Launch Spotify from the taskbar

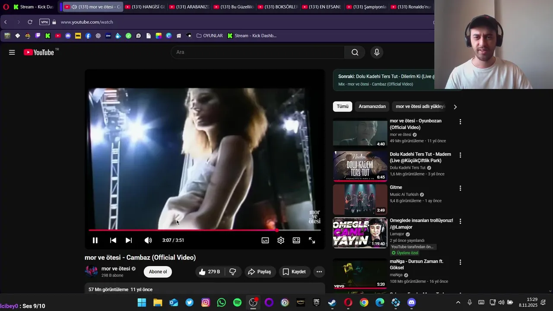(237, 302)
